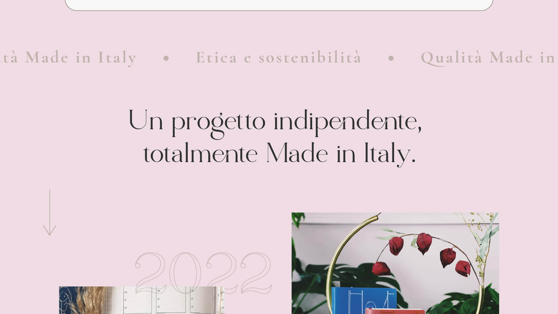
Task: Click the cut-off "tà Made in Italy" marquee text
Action: point(68,58)
